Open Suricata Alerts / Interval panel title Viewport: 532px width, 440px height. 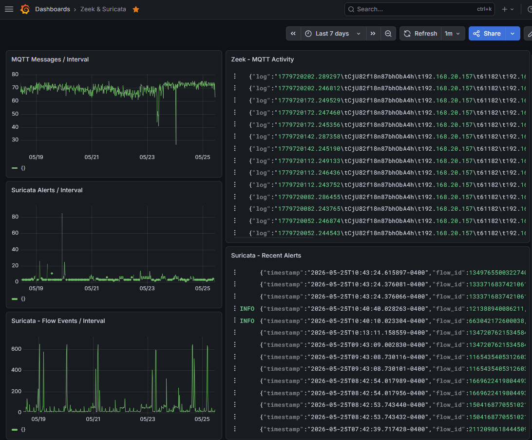coord(47,190)
